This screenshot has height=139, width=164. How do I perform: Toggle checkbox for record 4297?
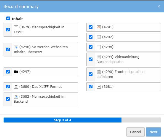point(8,72)
